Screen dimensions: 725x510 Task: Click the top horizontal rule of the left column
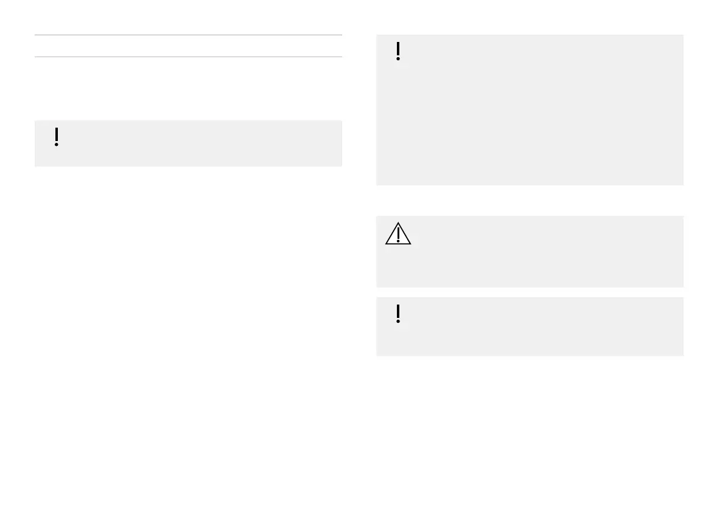[x=188, y=35]
